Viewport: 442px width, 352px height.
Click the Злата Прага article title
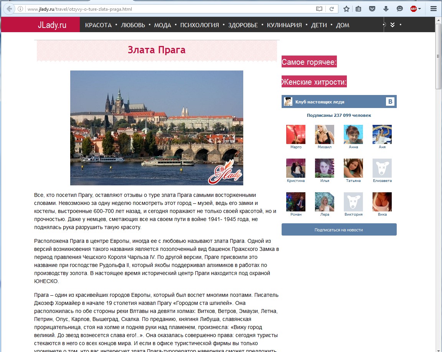(x=157, y=50)
